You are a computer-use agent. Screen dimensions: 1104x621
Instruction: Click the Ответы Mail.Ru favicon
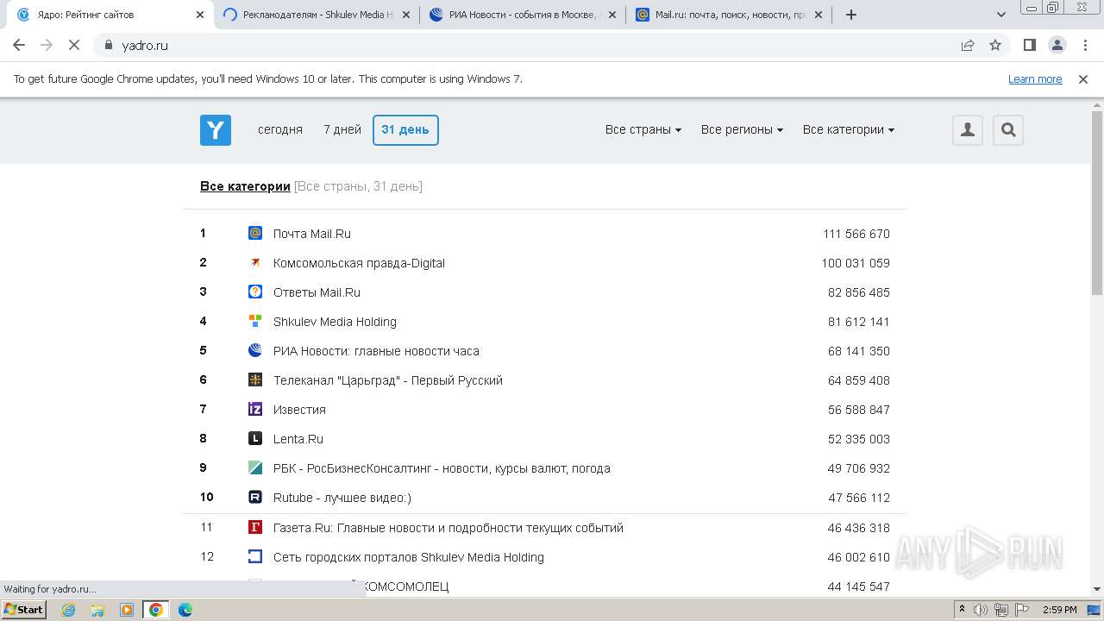[255, 292]
